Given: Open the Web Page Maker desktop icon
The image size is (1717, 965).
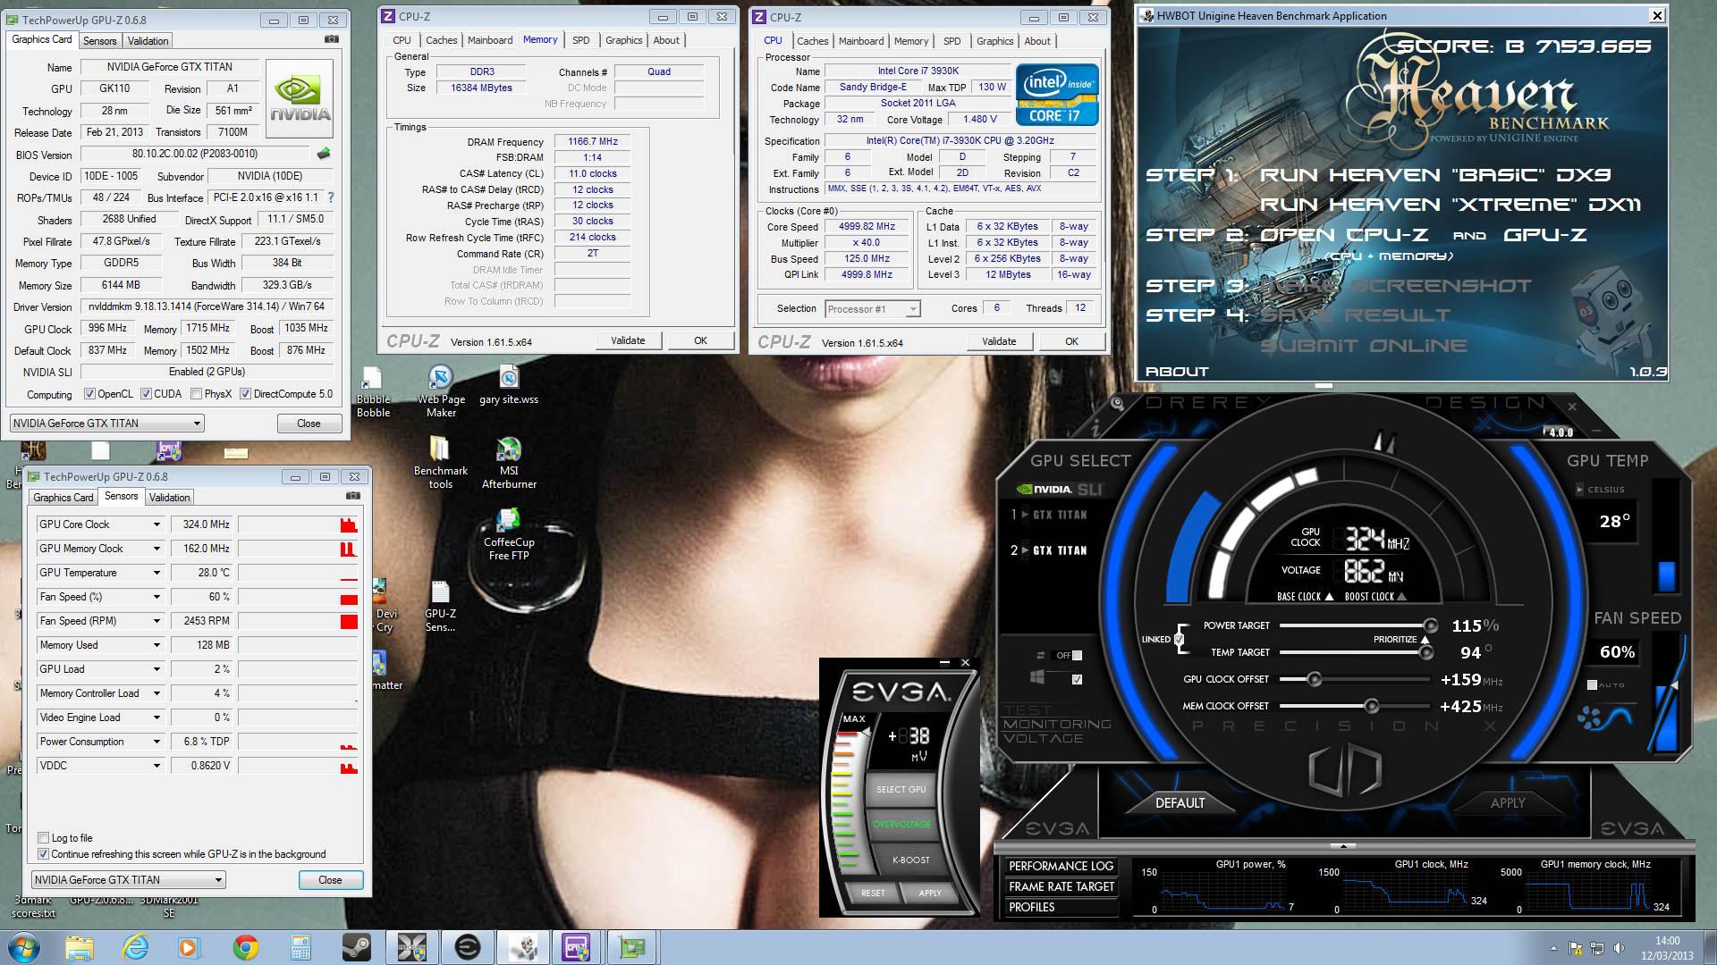Looking at the screenshot, I should click(x=441, y=391).
